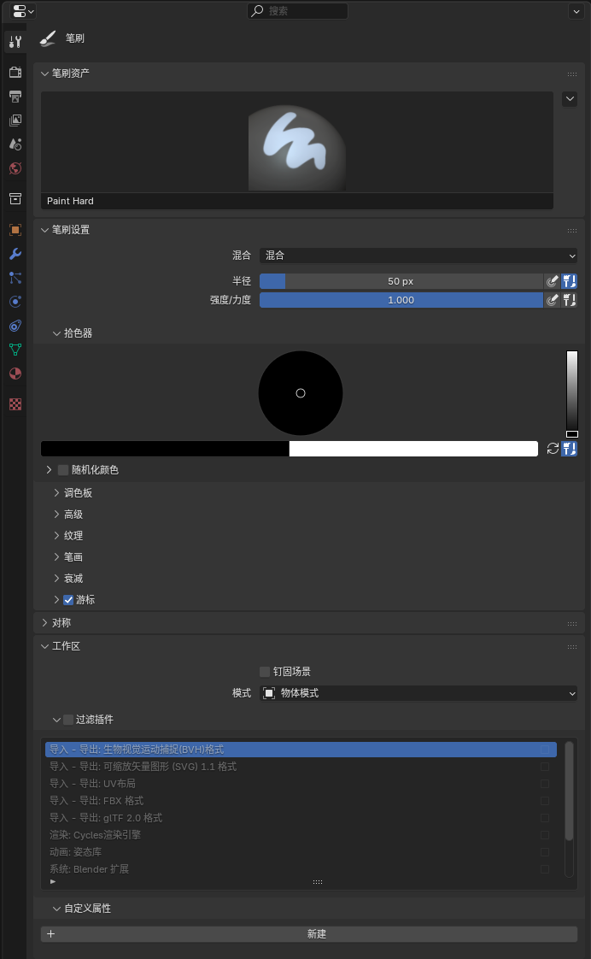Open the 模式 物体模式 dropdown
Image resolution: width=591 pixels, height=959 pixels.
click(418, 693)
